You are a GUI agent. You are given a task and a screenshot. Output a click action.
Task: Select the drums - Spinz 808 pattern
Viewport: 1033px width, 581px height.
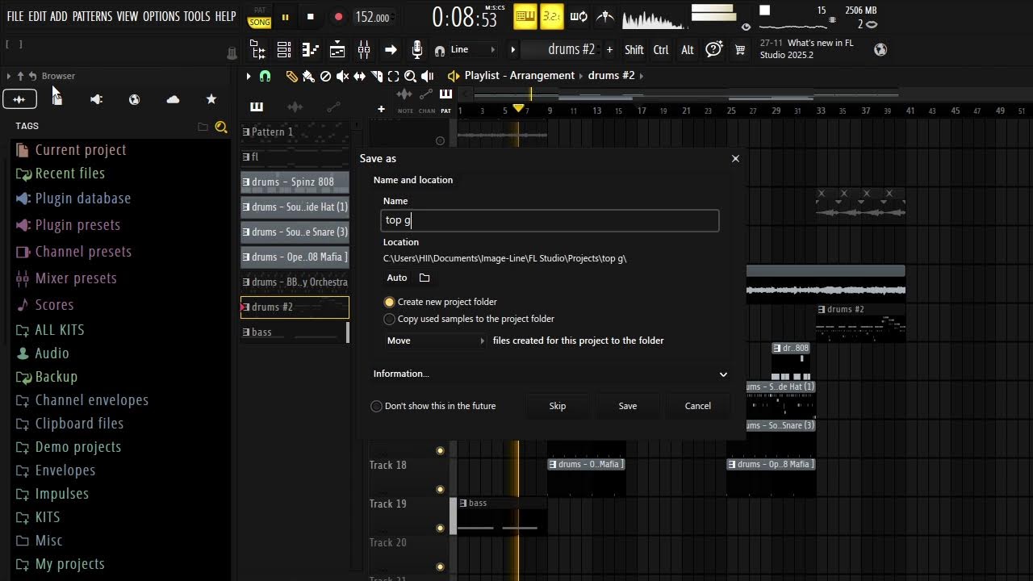(x=295, y=182)
